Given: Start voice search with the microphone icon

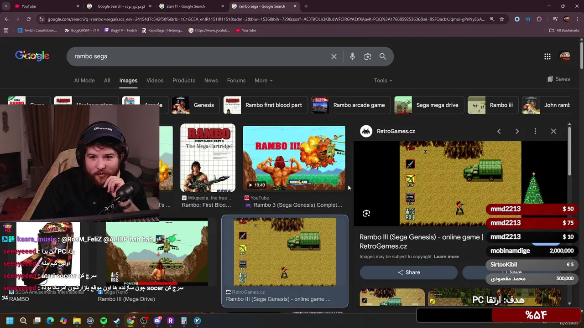Looking at the screenshot, I should (x=352, y=56).
